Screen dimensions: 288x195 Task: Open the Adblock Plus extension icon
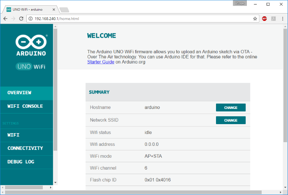coord(264,19)
